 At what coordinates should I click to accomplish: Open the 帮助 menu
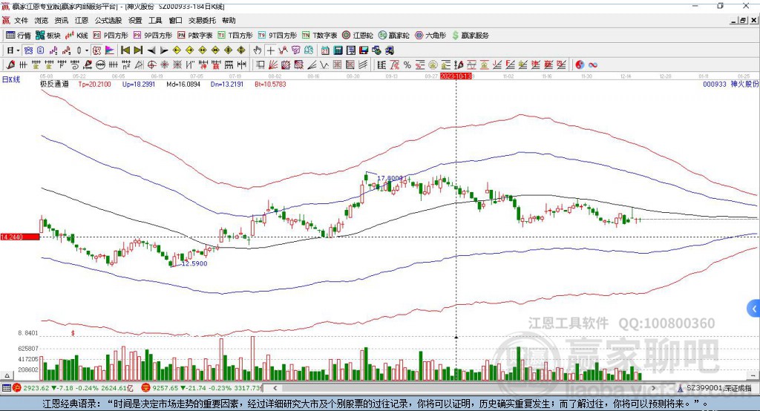(x=229, y=20)
